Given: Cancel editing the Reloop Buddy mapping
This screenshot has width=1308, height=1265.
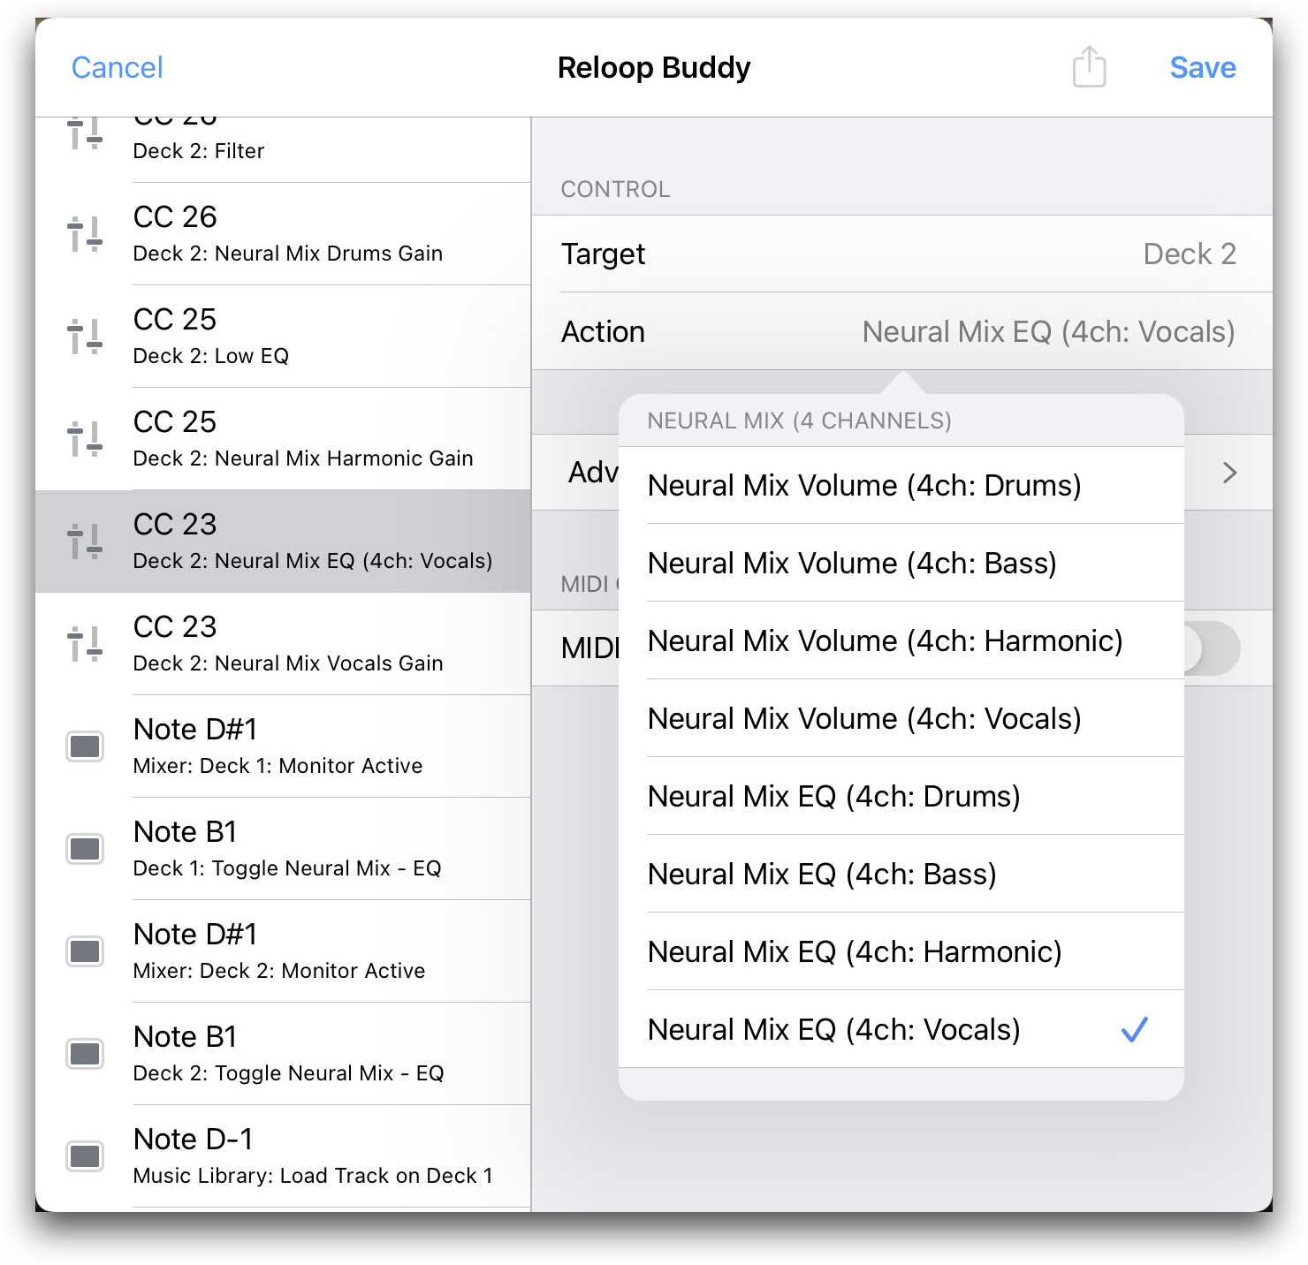Looking at the screenshot, I should [x=117, y=68].
